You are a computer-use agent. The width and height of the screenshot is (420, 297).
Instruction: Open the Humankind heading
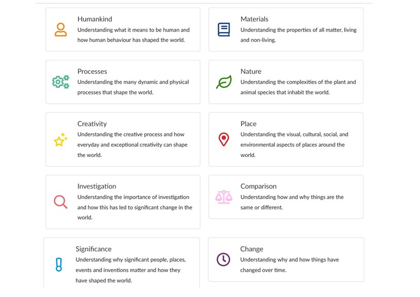click(x=95, y=19)
